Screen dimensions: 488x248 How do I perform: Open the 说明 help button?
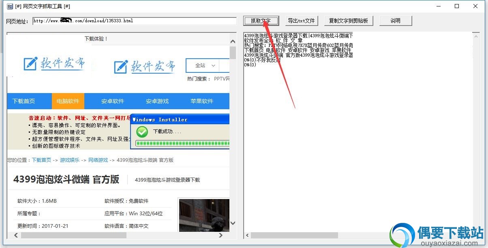click(396, 21)
